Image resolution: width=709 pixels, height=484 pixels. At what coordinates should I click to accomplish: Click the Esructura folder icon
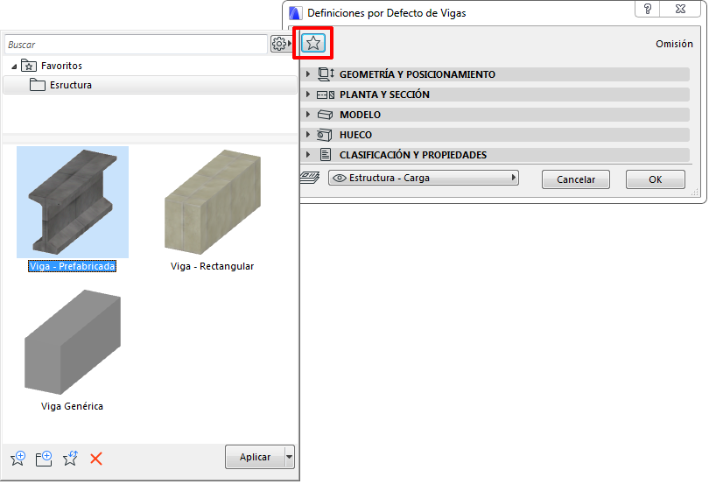38,85
